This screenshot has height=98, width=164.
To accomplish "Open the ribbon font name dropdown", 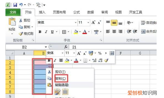I will coord(75,23).
